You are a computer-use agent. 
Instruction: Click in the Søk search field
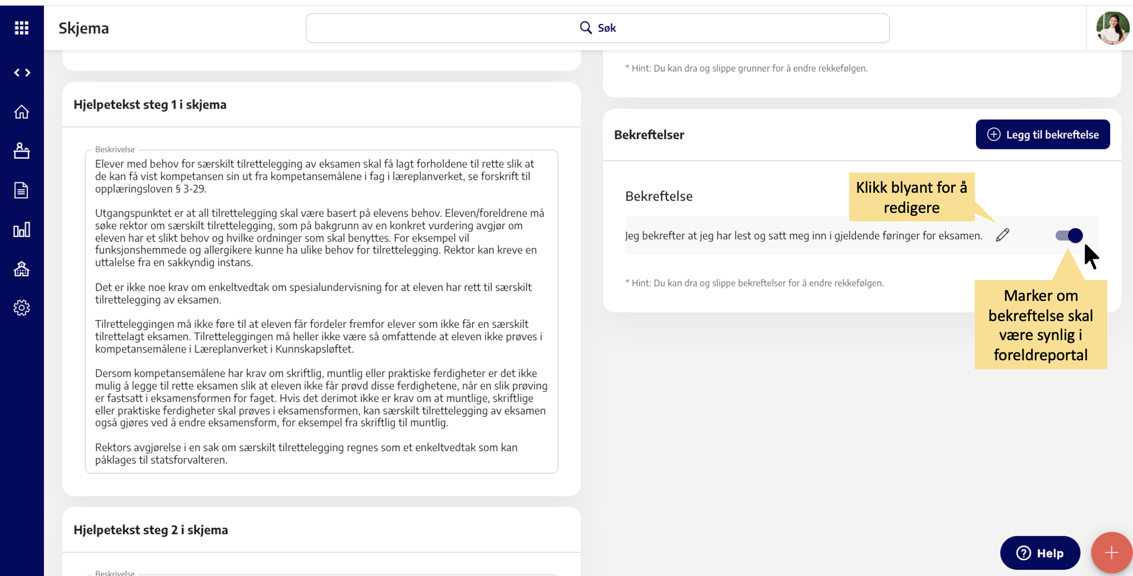coord(597,28)
